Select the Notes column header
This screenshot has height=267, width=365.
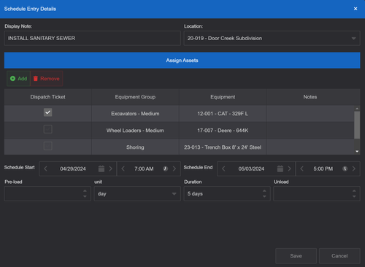[310, 97]
